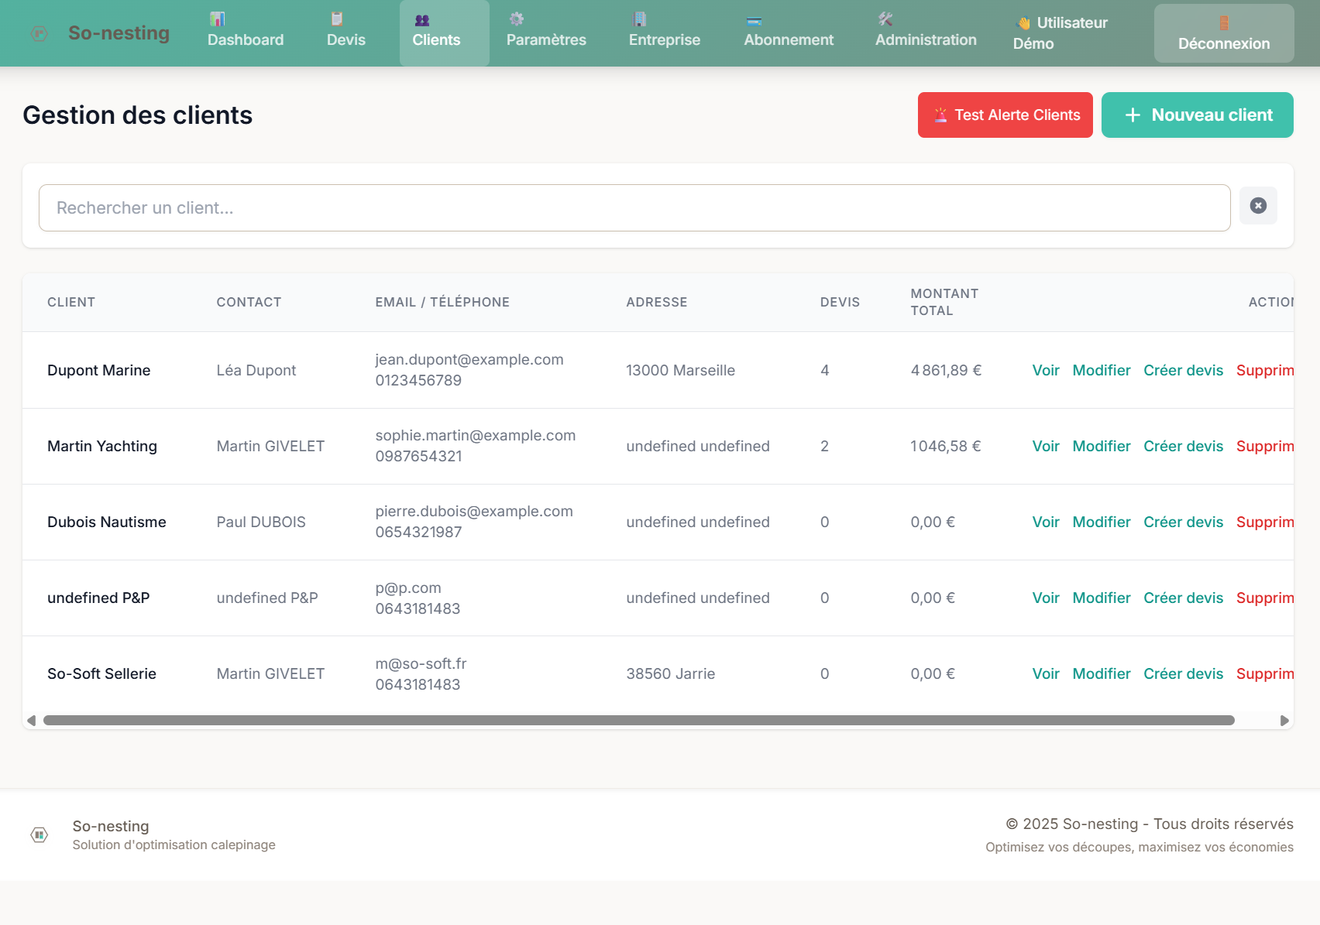
Task: Select the So-nesting logo icon
Action: tap(39, 33)
